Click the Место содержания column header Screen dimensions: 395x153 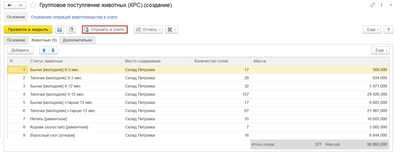(x=157, y=61)
